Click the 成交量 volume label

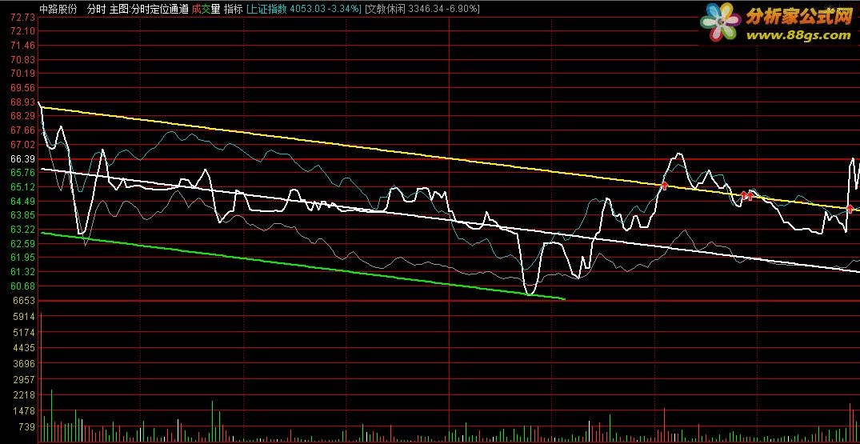pyautogui.click(x=206, y=9)
